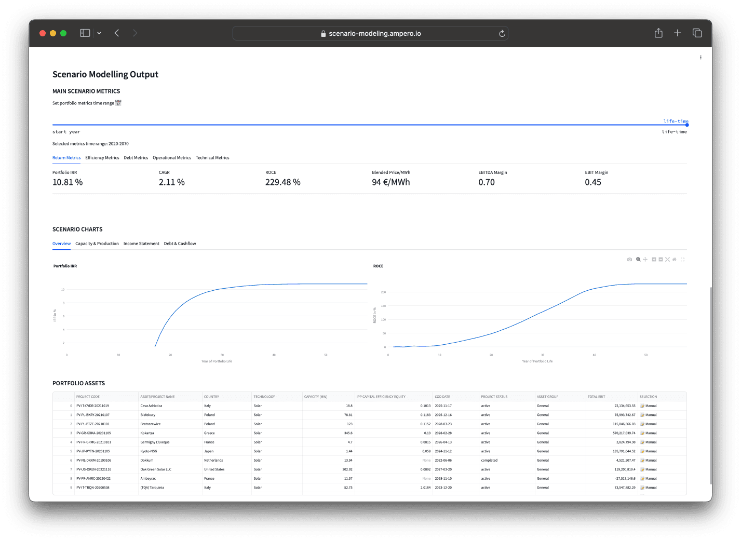This screenshot has height=540, width=741.
Task: Switch to the Return Metrics tab
Action: click(x=66, y=158)
